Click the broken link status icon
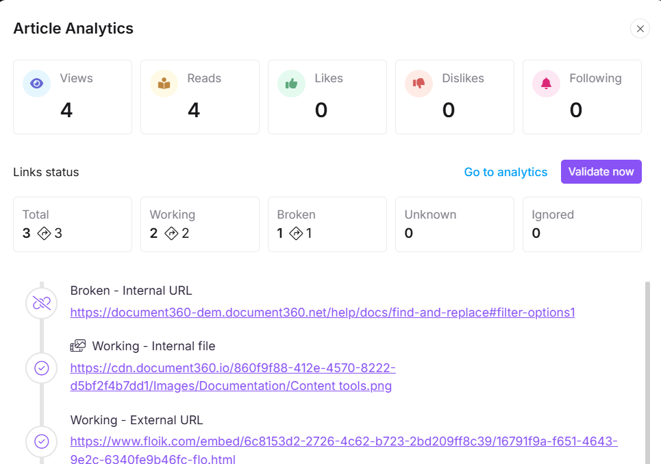This screenshot has width=661, height=464. point(41,303)
